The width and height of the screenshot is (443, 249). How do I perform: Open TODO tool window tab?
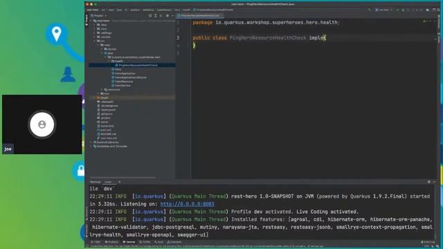96,242
